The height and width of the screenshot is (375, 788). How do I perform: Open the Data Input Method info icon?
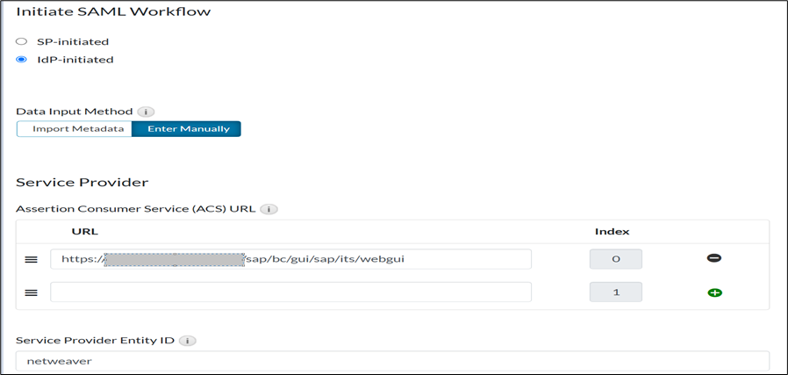point(146,112)
